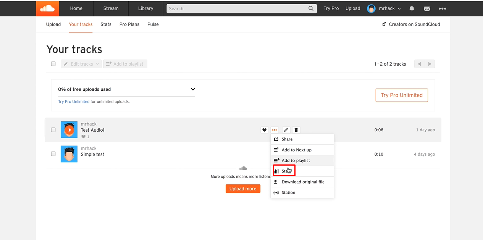Click the small Try Pro Unlimited link
The image size is (483, 240).
coord(74,102)
